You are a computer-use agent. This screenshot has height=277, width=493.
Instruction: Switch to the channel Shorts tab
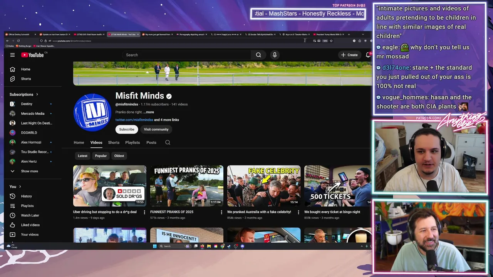click(114, 142)
